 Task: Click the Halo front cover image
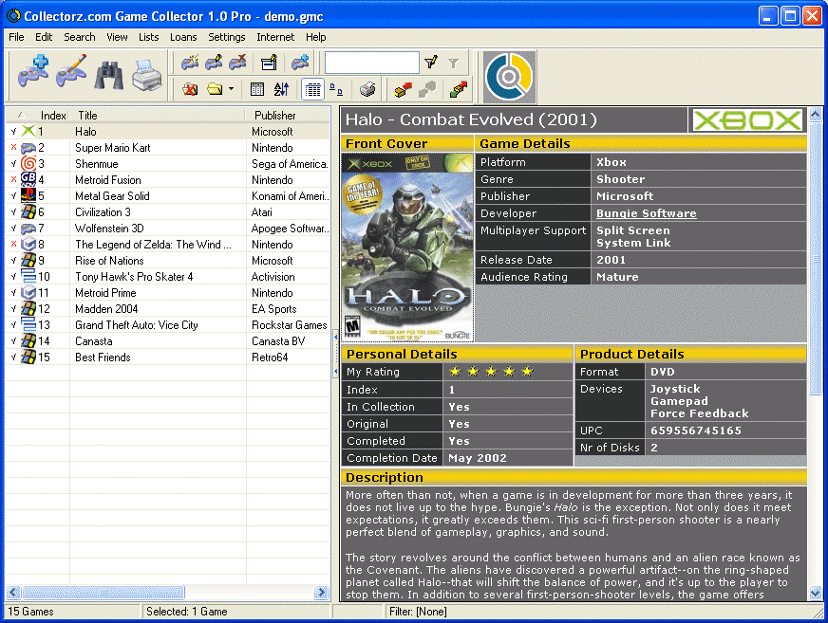pos(407,247)
